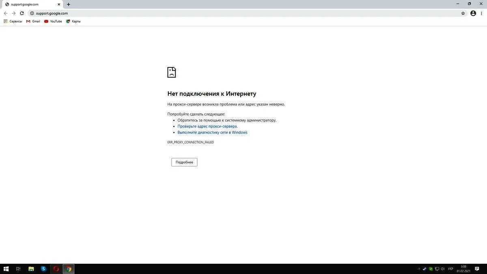Screen dimensions: 487x274
Task: Open the volume control in the tray
Action: point(442,269)
